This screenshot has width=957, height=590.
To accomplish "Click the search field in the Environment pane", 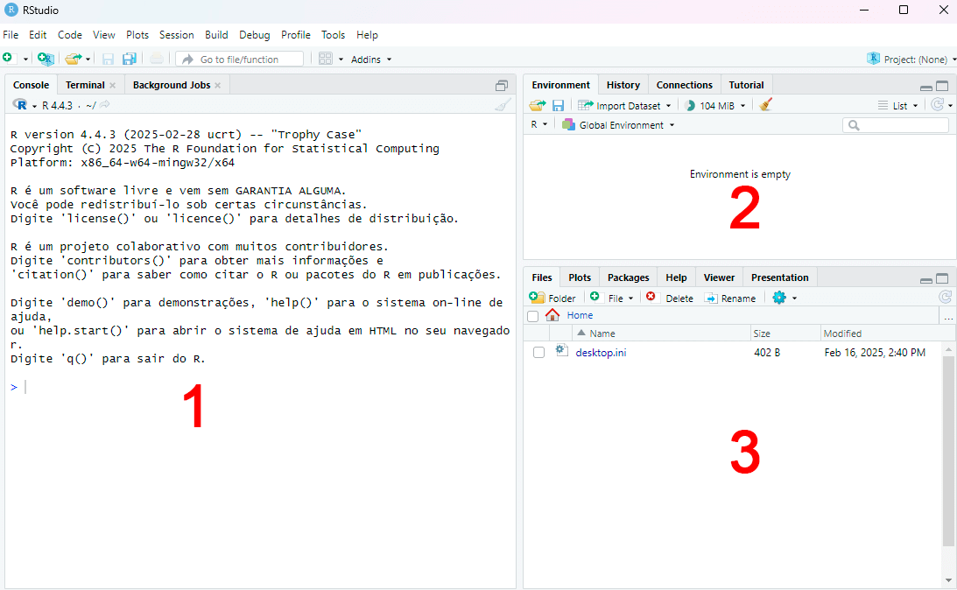I will [895, 124].
